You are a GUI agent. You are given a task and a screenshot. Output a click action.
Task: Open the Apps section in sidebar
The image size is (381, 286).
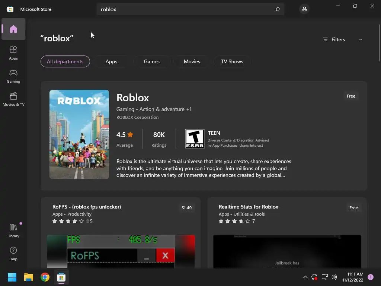tap(13, 53)
